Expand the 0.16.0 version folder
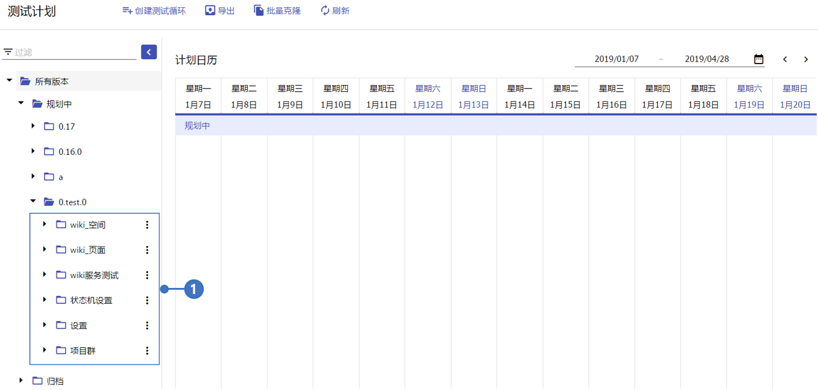 pos(33,151)
